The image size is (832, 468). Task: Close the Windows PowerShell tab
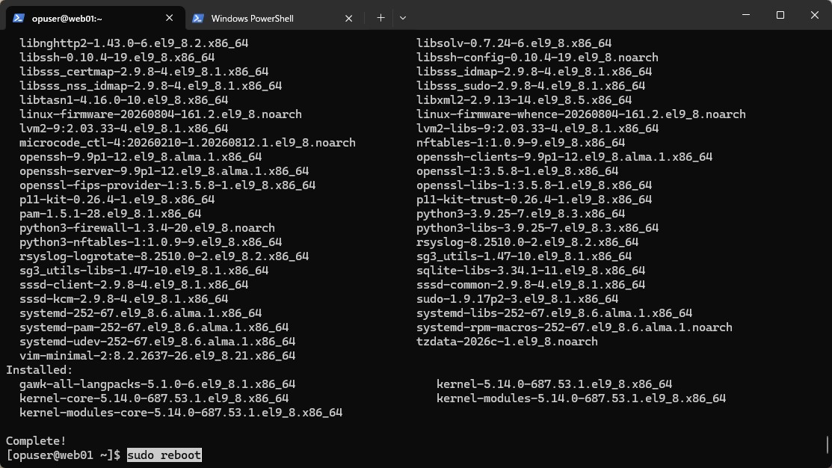[x=348, y=18]
